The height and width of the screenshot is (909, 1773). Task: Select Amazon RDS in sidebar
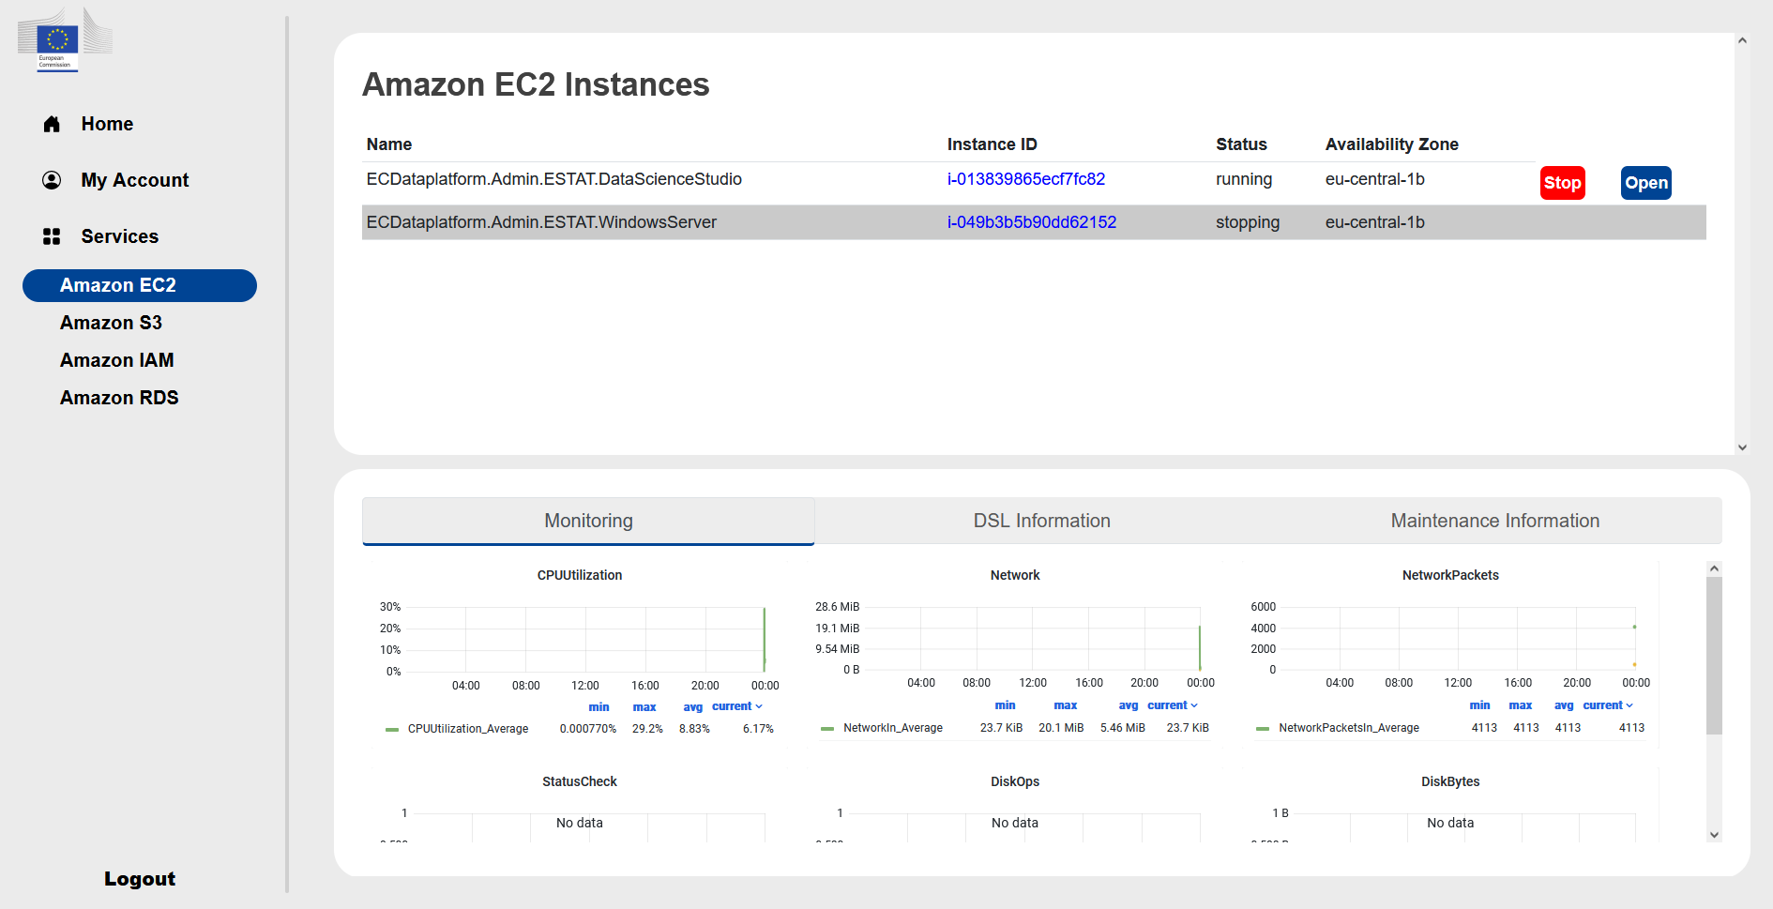(119, 398)
